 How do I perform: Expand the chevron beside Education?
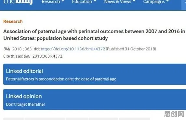click(x=95, y=1)
